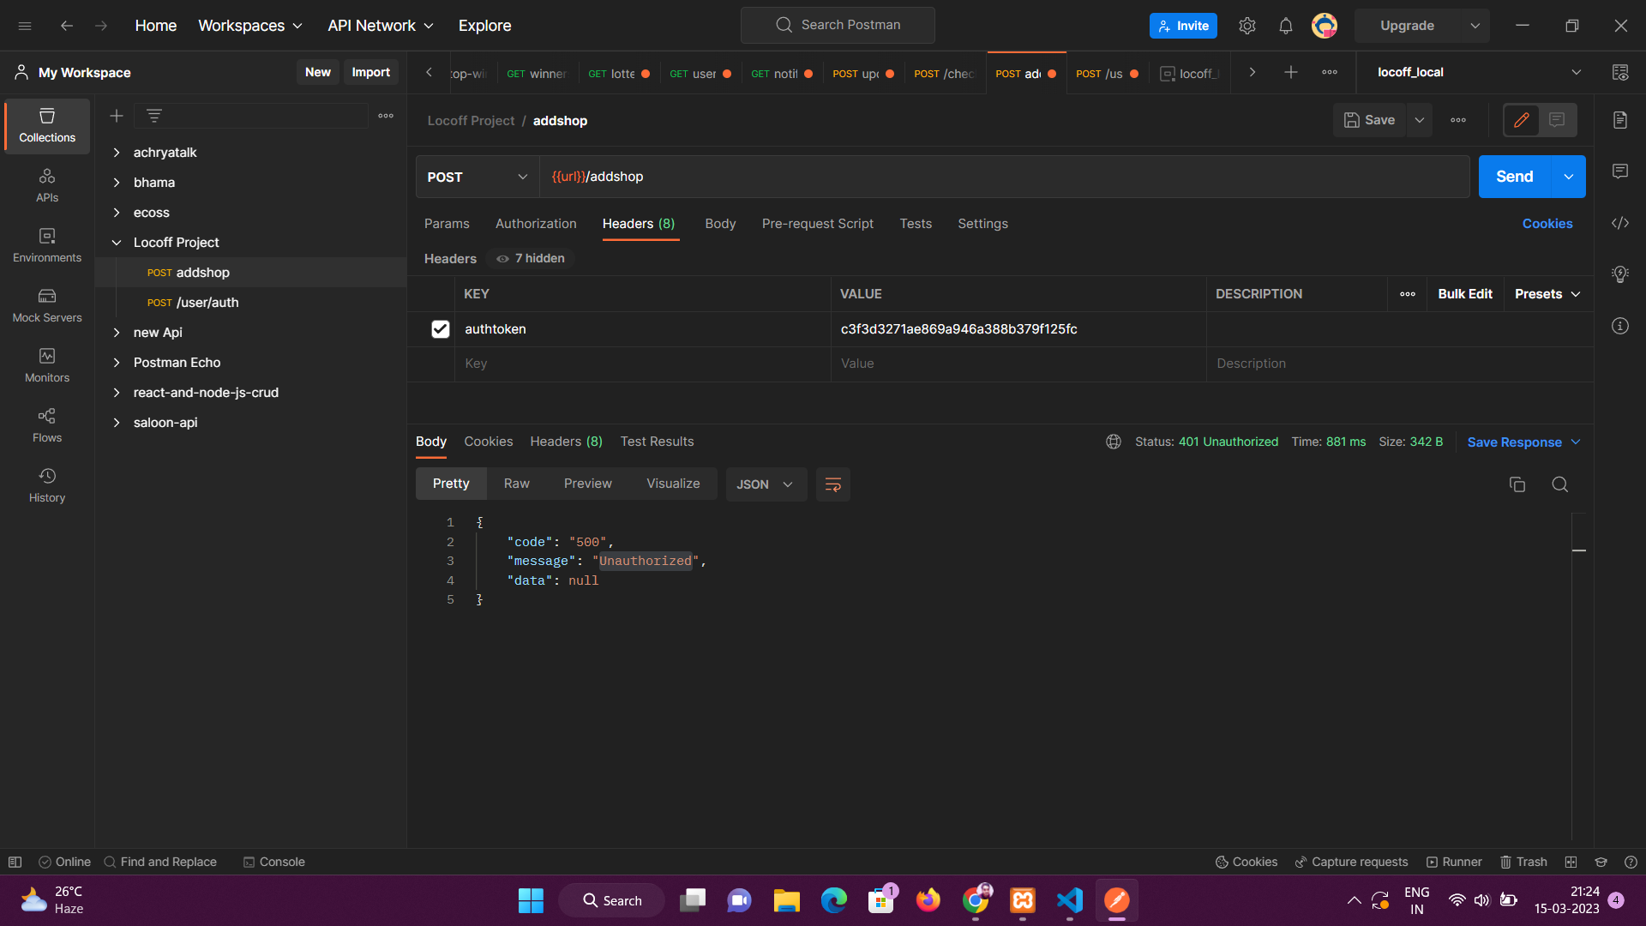The width and height of the screenshot is (1646, 926).
Task: Open the Presets dropdown
Action: pos(1547,294)
